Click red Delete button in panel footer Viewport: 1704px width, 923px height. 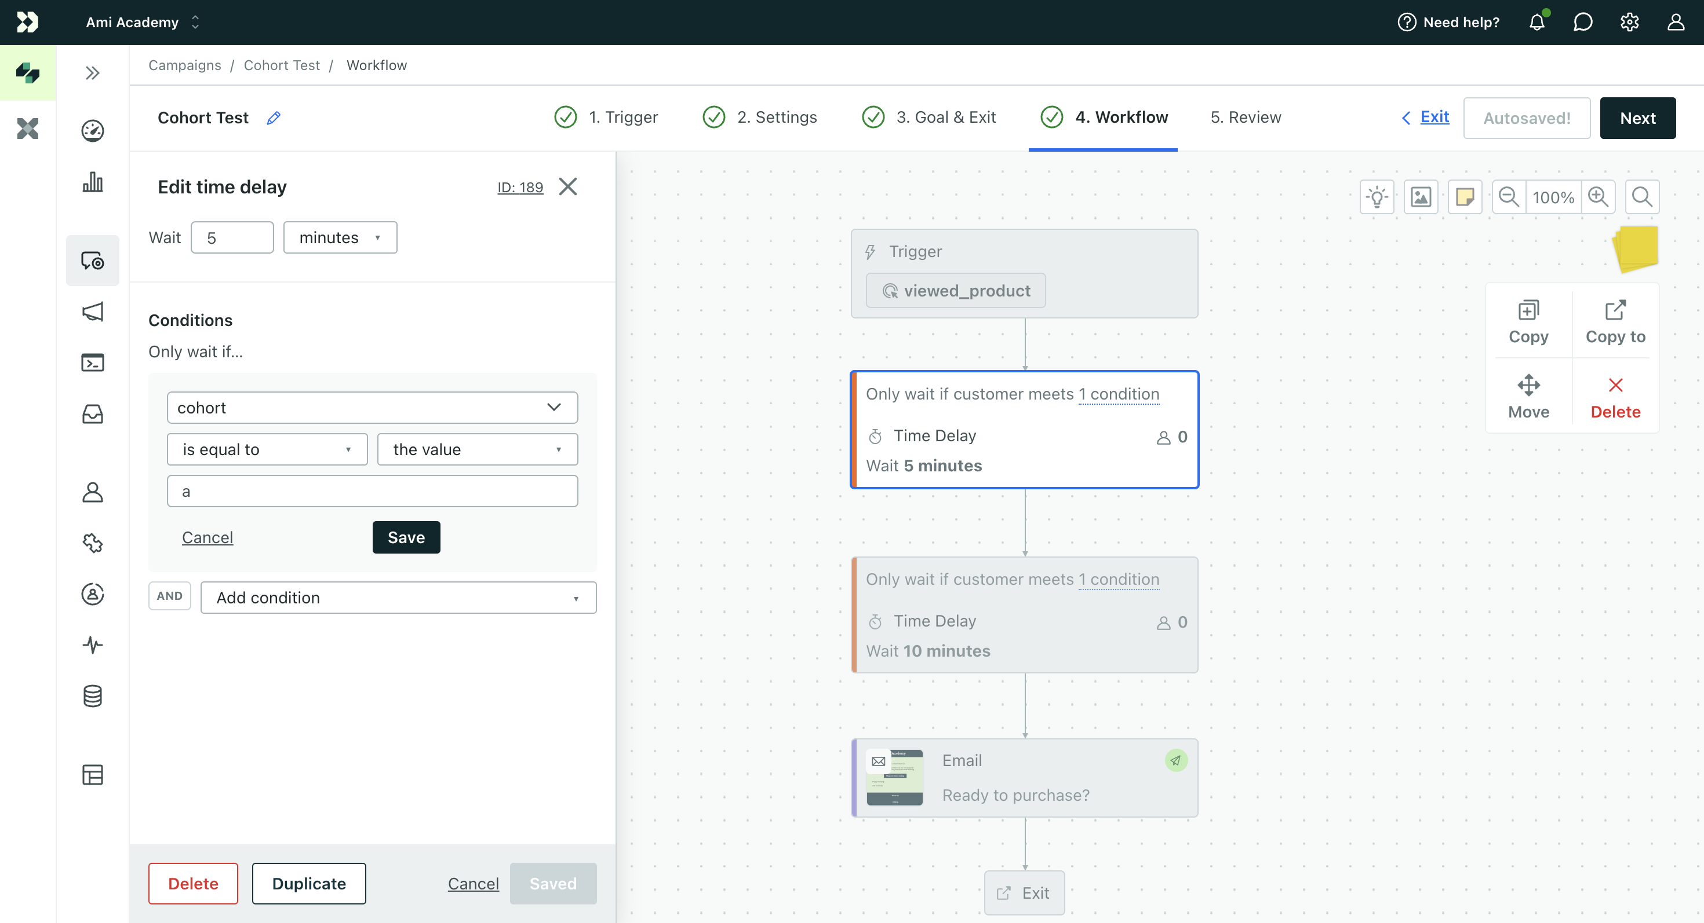click(193, 884)
